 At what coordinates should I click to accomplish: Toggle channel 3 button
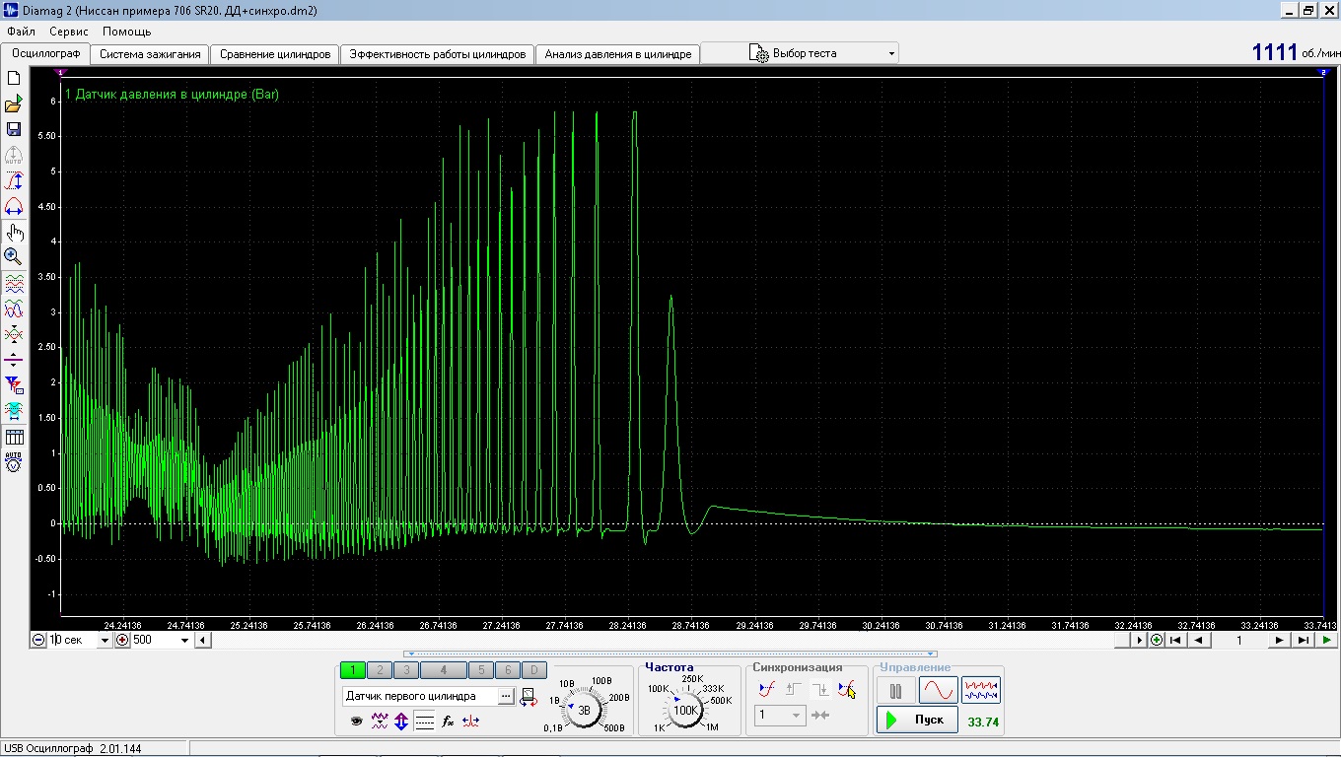click(406, 670)
